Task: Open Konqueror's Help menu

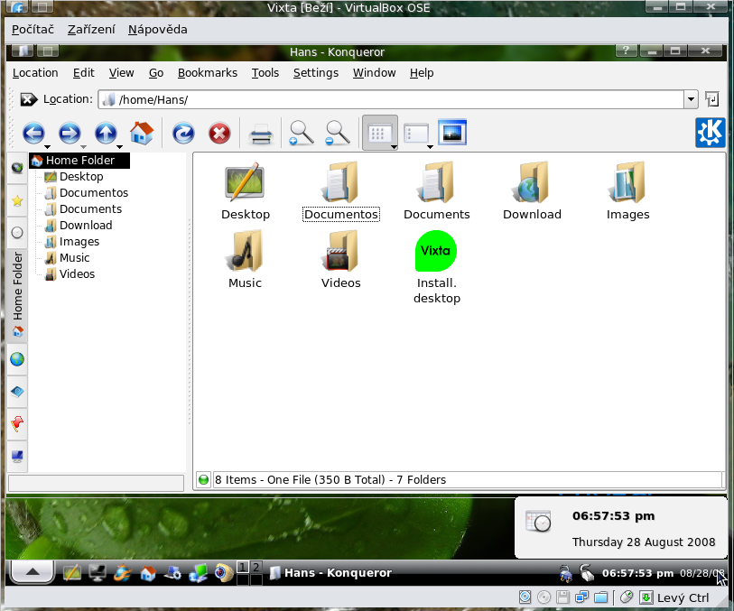Action: [422, 73]
